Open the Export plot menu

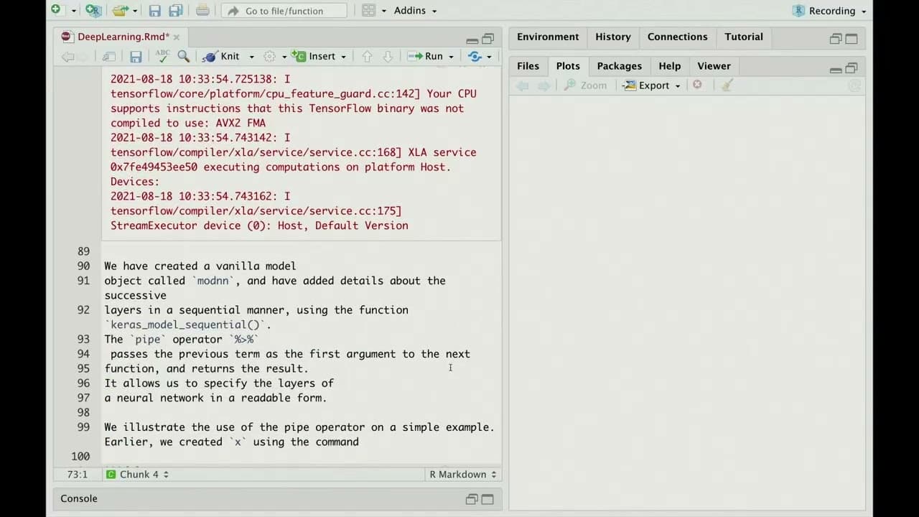[652, 85]
